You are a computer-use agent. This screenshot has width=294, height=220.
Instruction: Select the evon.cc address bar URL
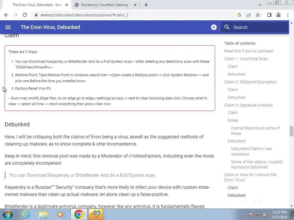tap(84, 15)
